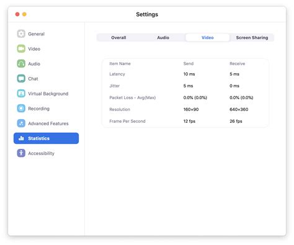
Task: Select the Resolution row label
Action: [x=120, y=109]
